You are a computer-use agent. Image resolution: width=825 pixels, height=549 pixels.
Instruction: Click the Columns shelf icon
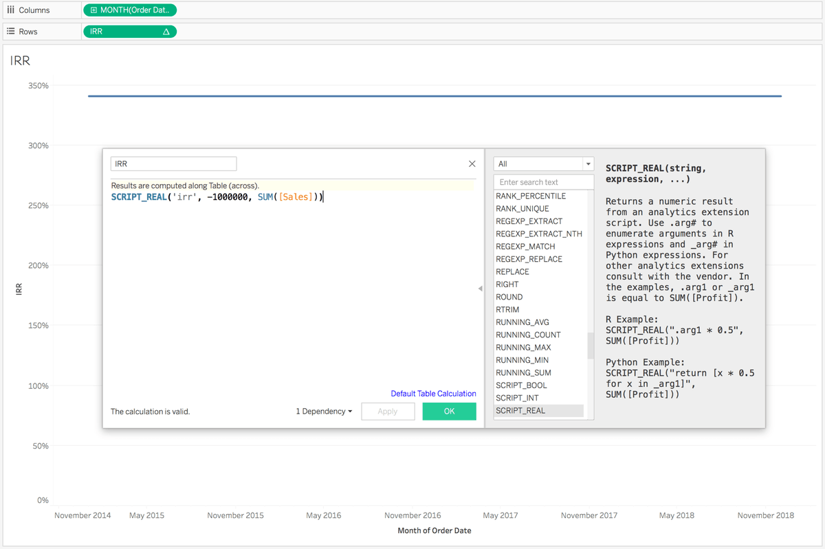[x=10, y=10]
